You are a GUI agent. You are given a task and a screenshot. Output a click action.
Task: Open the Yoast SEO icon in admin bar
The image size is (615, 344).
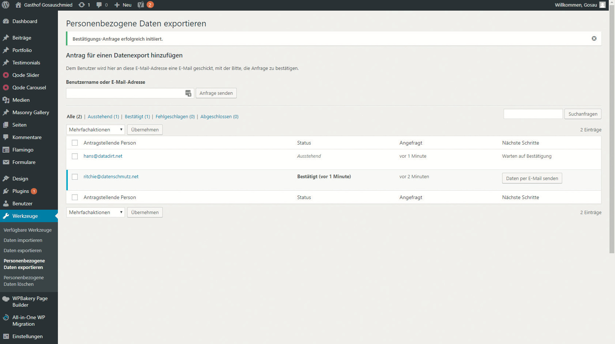[x=141, y=5]
